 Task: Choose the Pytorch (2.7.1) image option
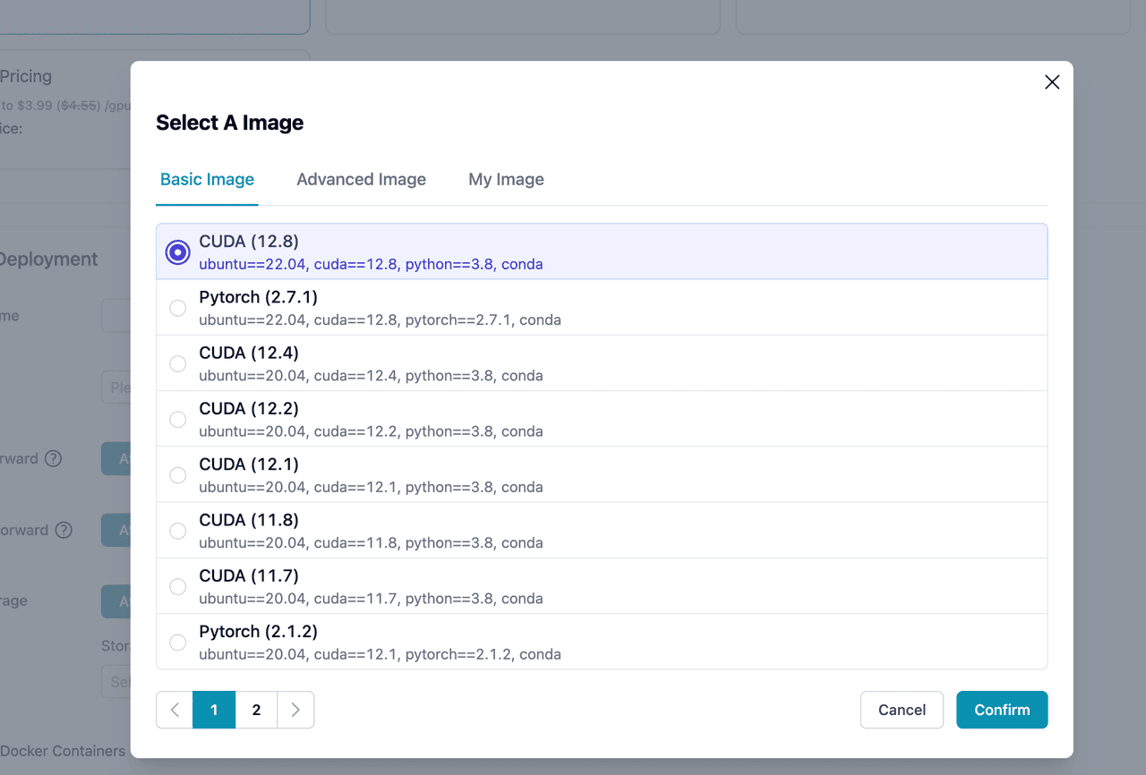178,308
